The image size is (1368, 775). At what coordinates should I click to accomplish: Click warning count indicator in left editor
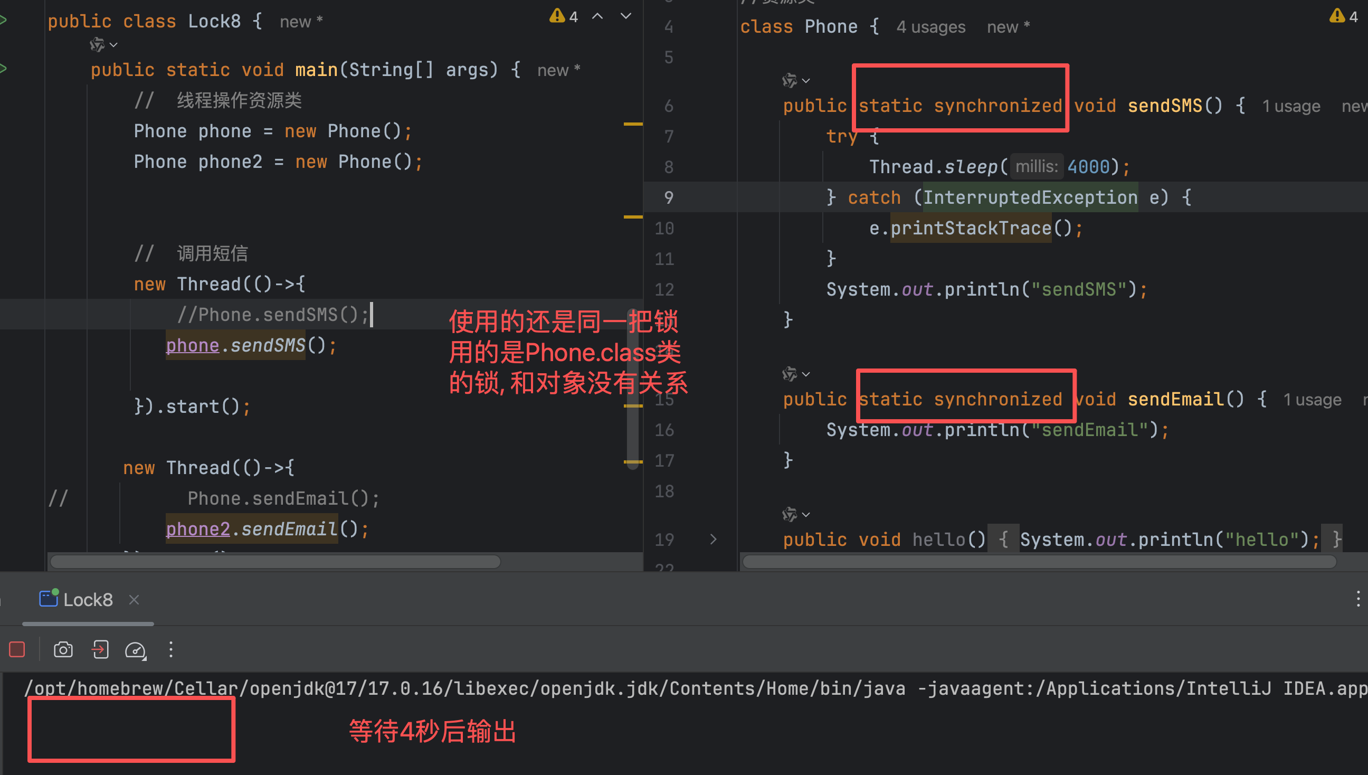click(x=564, y=16)
